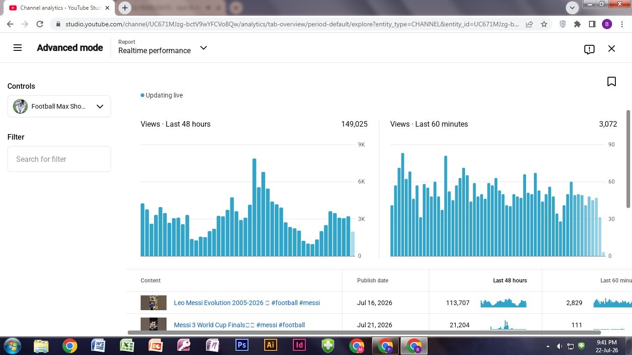Open the hamburger navigation menu

point(18,48)
